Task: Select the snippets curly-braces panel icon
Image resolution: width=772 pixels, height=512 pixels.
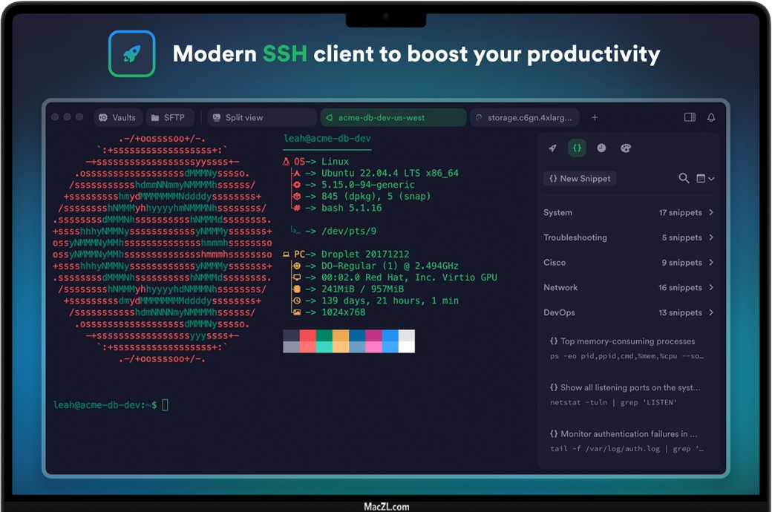Action: coord(577,148)
